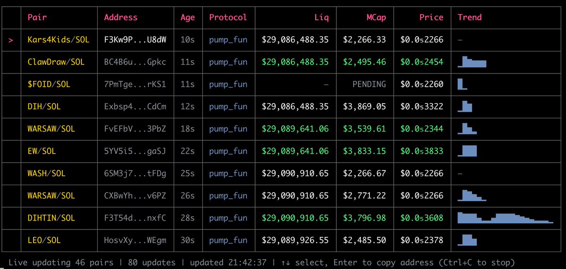
Task: Click market cap $3,833.15
Action: coord(365,151)
